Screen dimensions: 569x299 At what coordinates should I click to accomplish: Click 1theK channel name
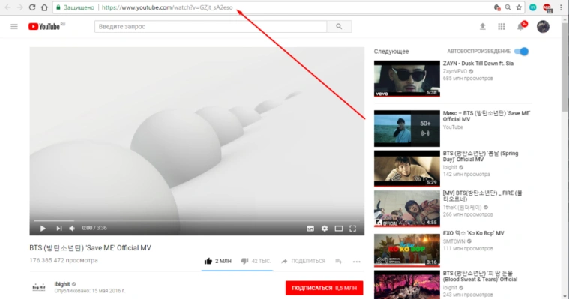pyautogui.click(x=462, y=207)
